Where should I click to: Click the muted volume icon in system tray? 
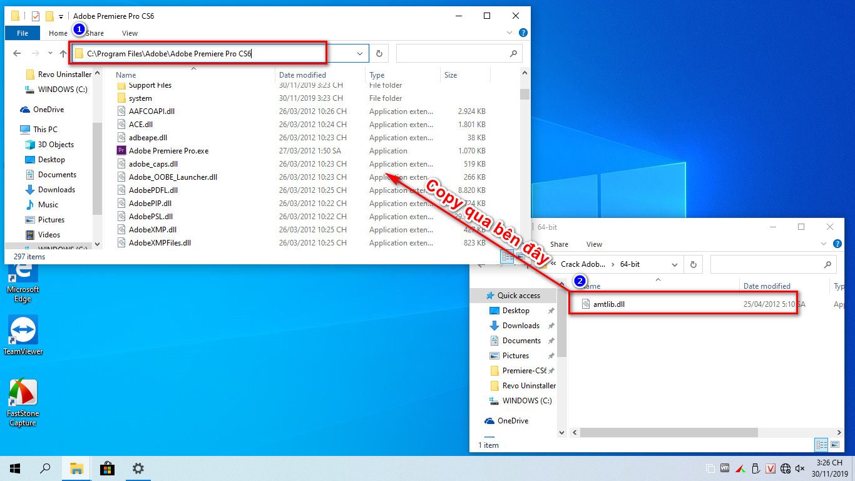[801, 468]
